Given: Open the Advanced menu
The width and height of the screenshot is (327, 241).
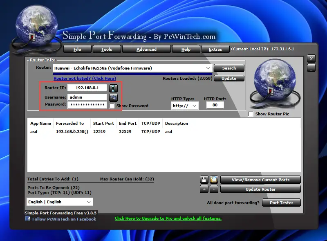Looking at the screenshot, I should click(x=146, y=49).
